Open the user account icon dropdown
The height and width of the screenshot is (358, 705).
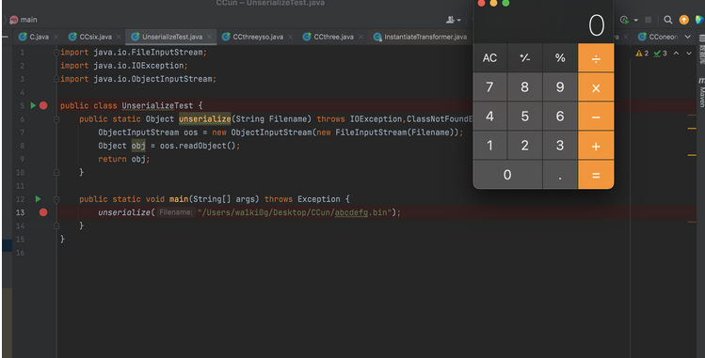coord(454,20)
